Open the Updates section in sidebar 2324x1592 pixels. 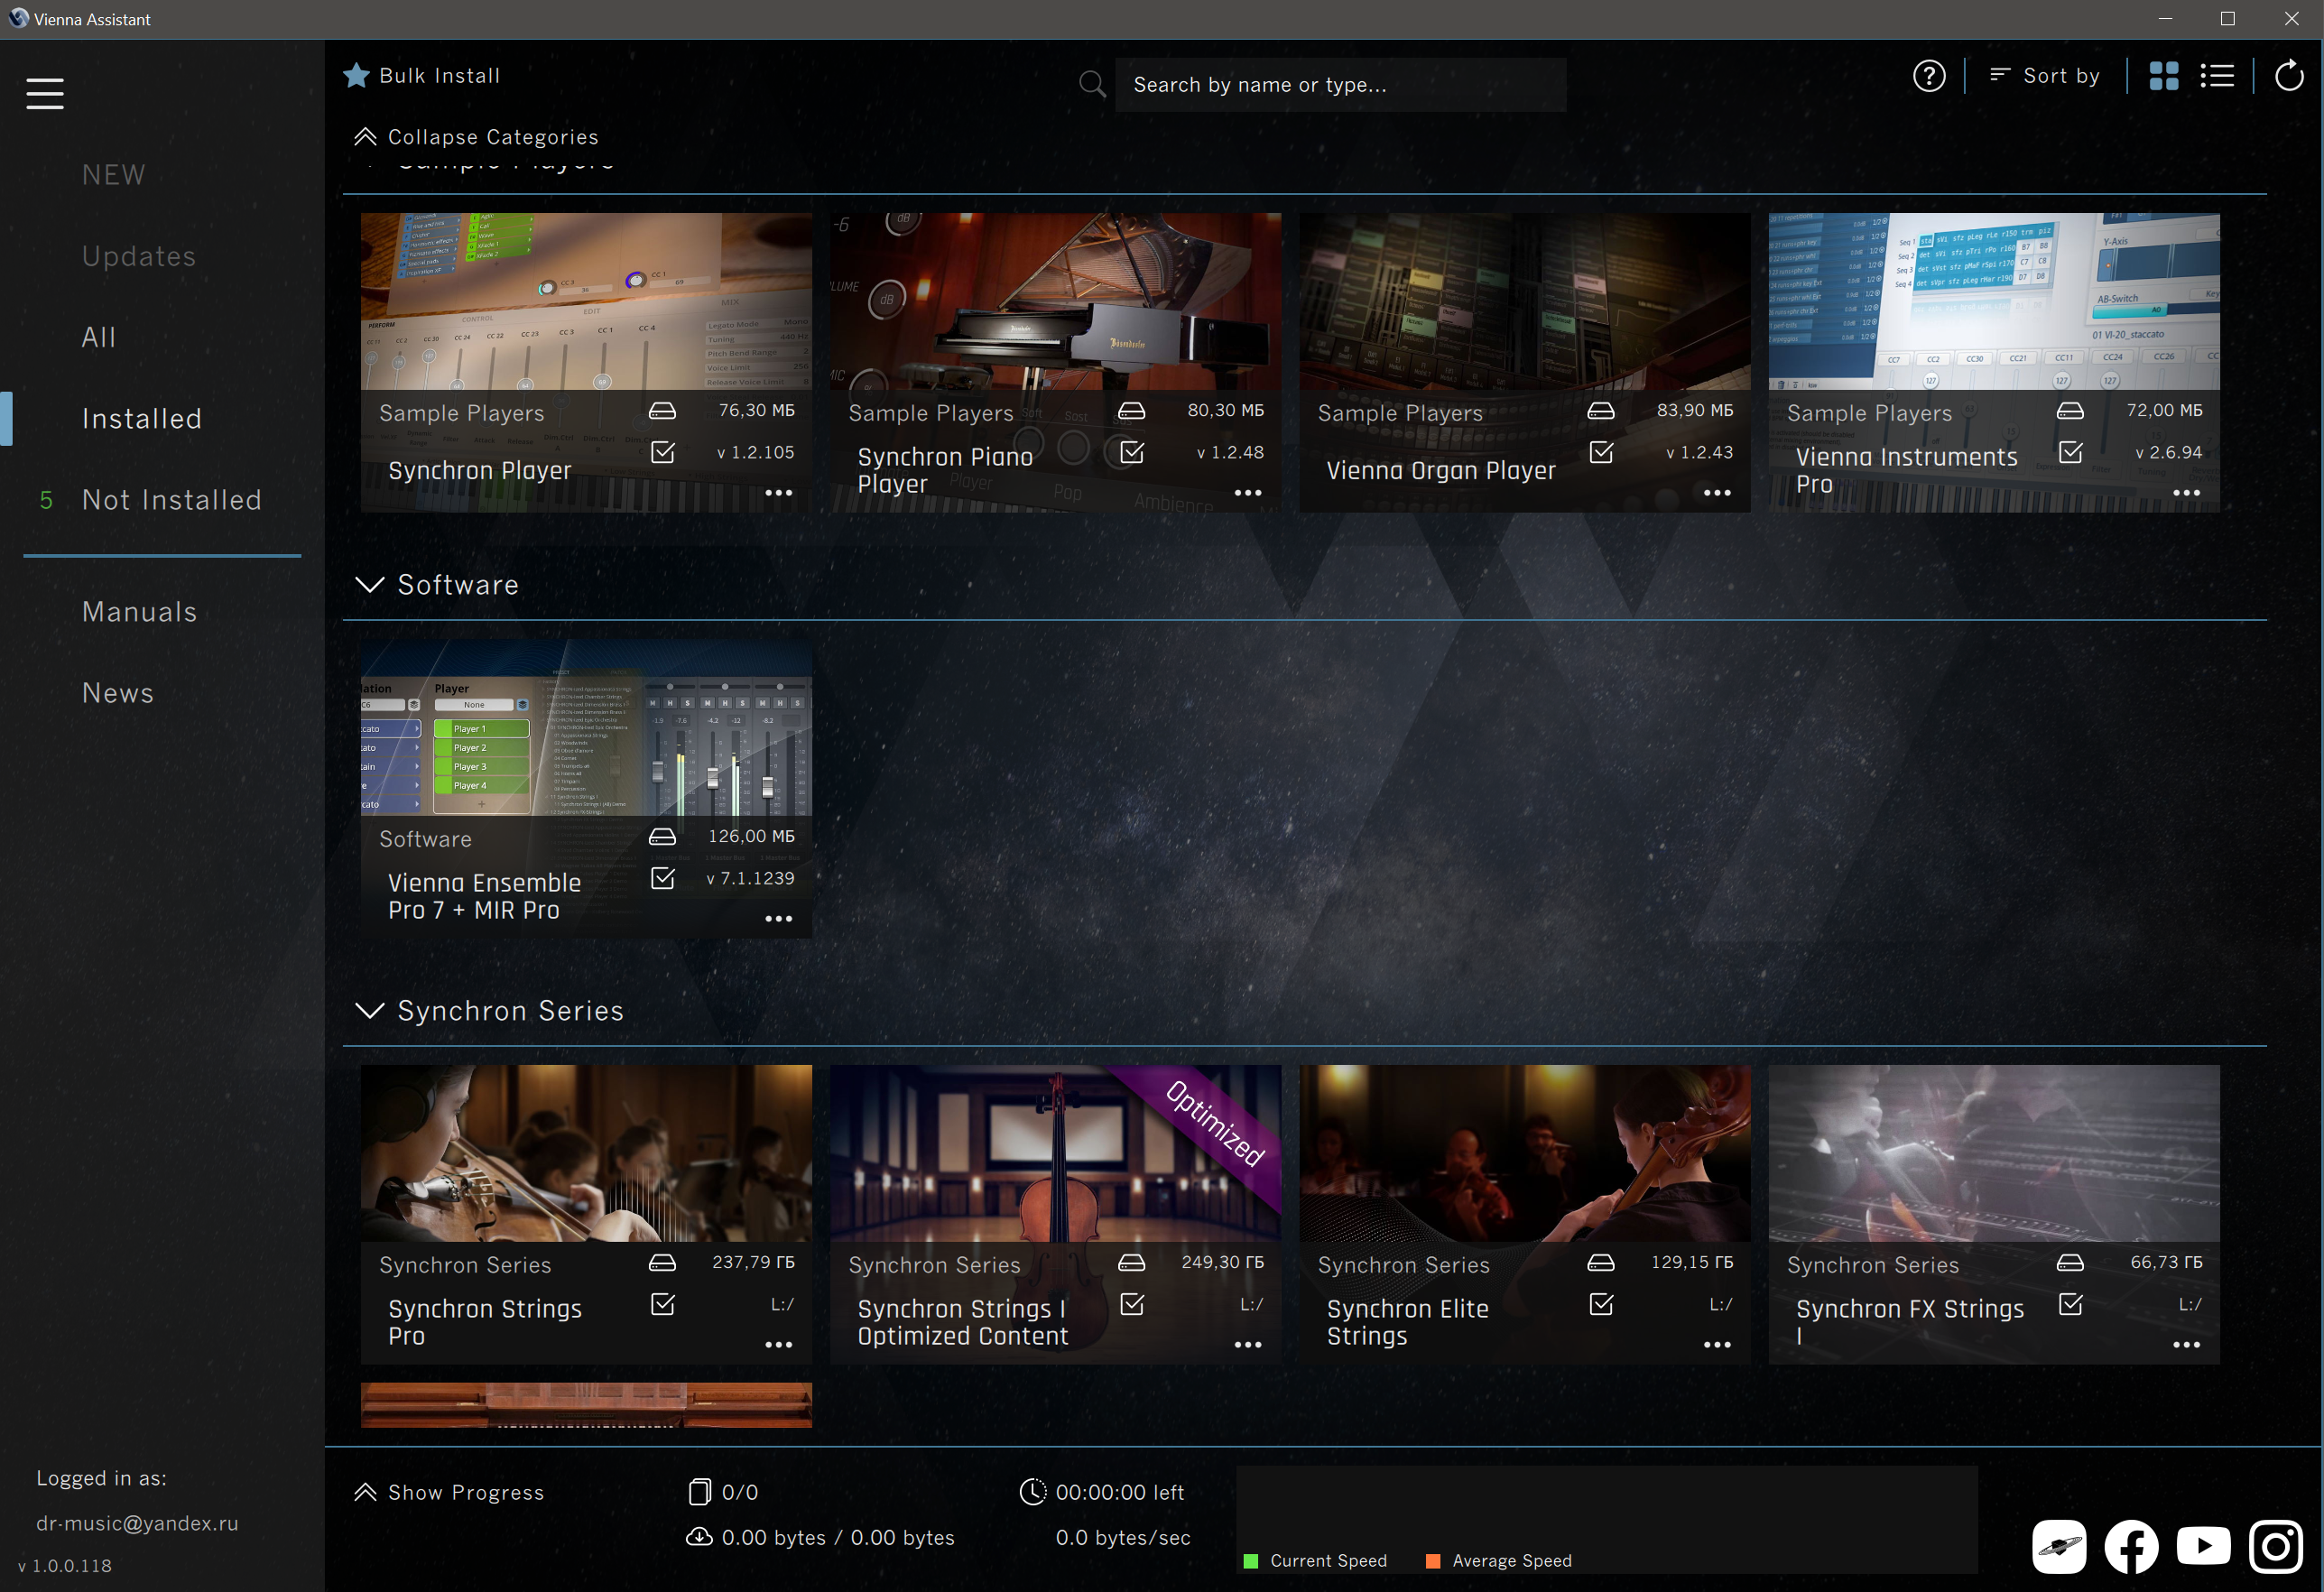139,256
